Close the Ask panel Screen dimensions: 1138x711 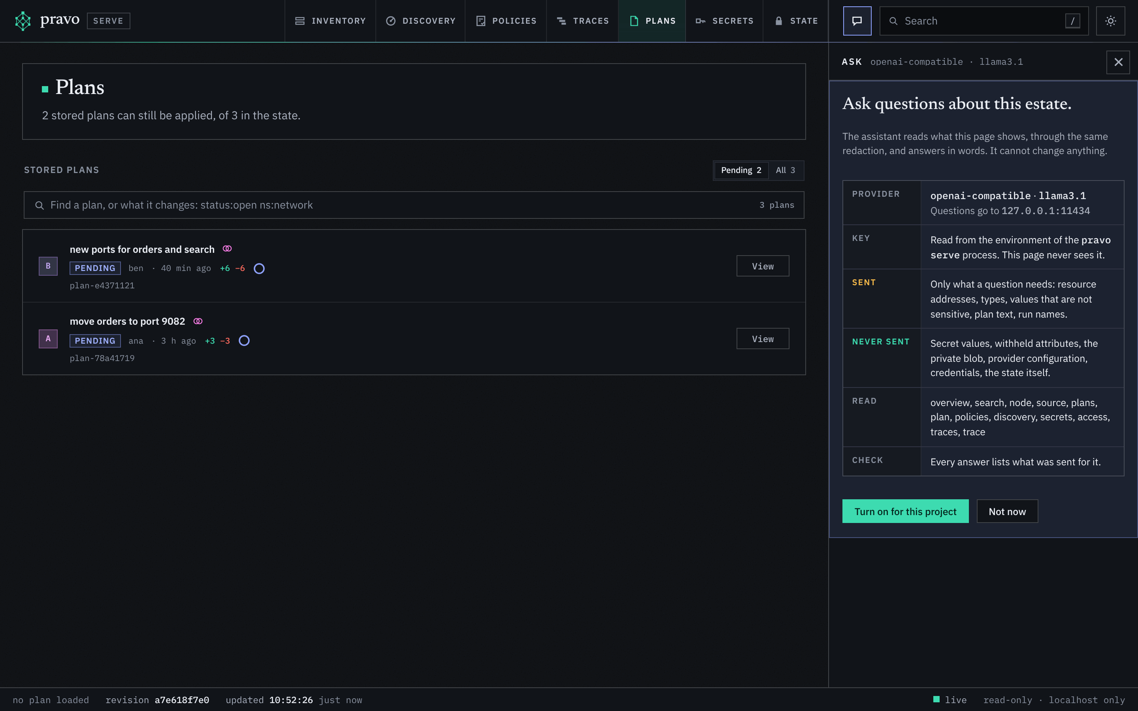[1118, 62]
